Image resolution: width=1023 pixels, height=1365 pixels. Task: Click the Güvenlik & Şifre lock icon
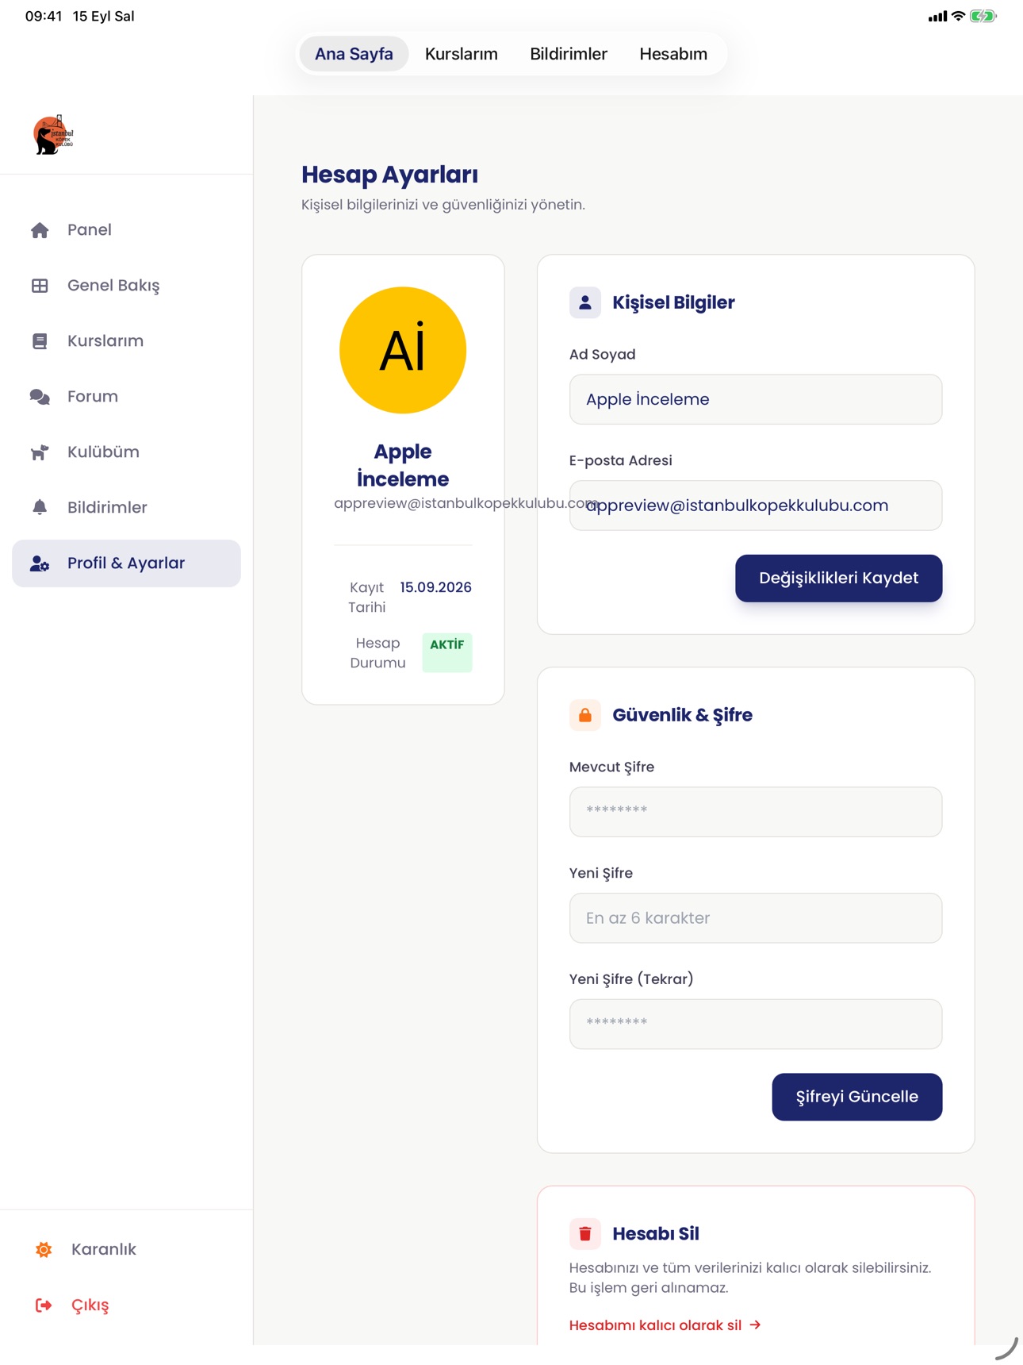pos(585,715)
